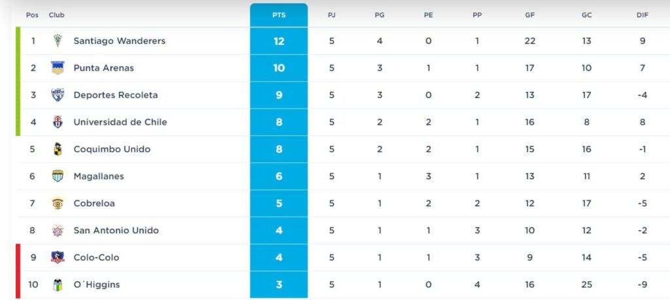Click O'Higgins' goal difference value -9

click(642, 284)
